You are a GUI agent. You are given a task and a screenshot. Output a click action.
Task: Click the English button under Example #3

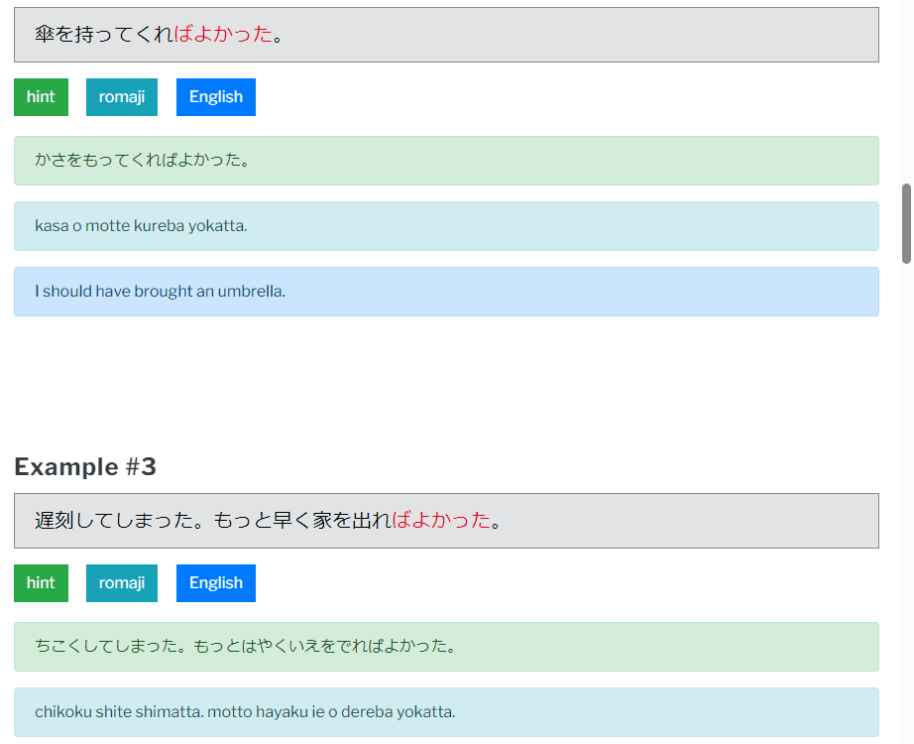(x=216, y=583)
